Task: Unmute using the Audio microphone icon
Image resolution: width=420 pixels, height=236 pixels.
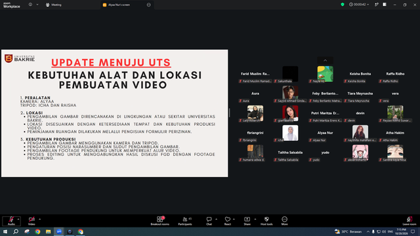Action: coord(11,220)
